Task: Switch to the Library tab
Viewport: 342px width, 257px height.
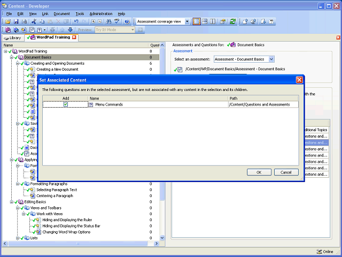Action: pos(13,38)
